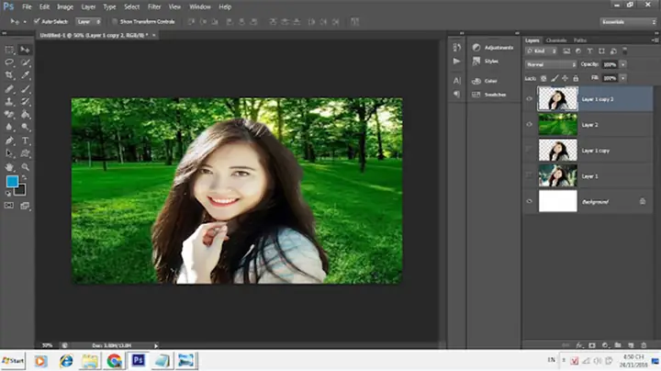
Task: Hide Layer 2 visibility eye
Action: (x=530, y=124)
